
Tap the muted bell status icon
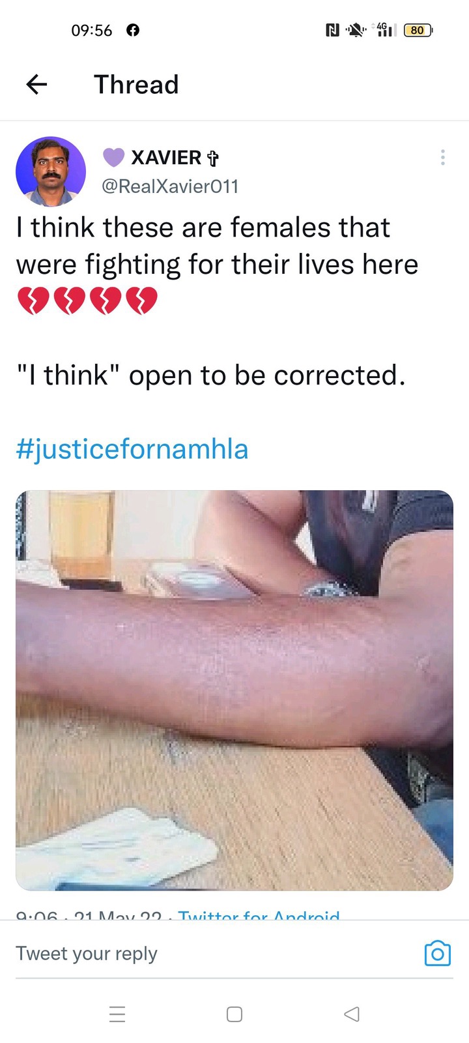(x=356, y=30)
